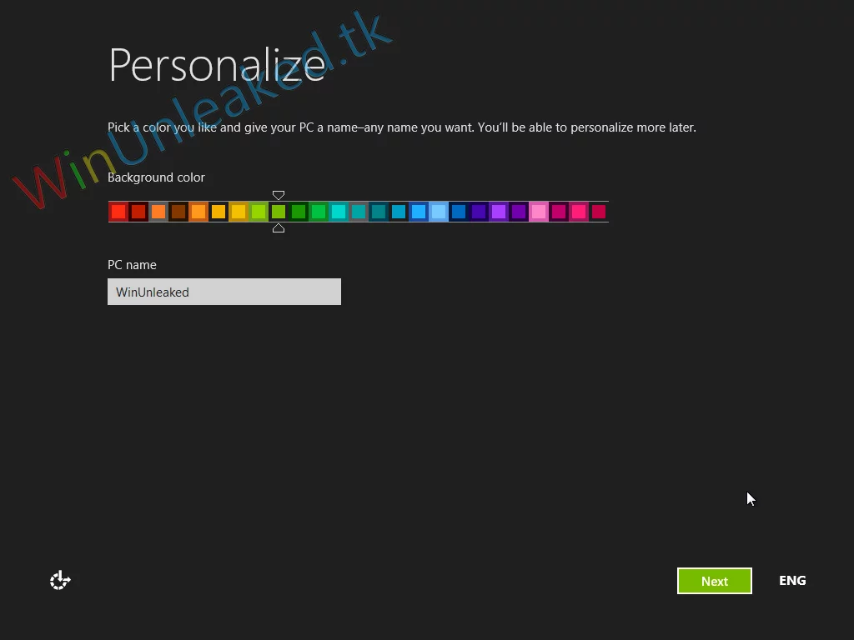Choose the purple background color swatch
Screen dimensions: 854x640
498,211
